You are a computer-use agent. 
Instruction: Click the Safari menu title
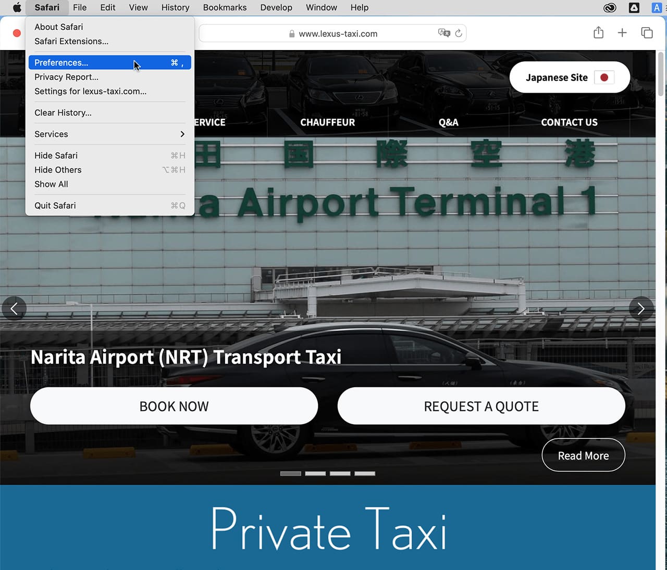47,7
